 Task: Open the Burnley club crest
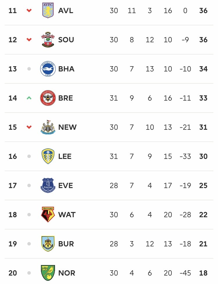click(x=48, y=244)
